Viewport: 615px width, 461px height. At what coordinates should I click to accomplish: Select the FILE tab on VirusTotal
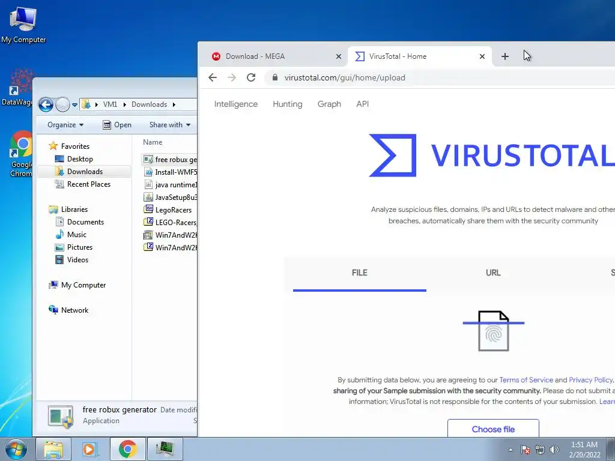click(359, 273)
